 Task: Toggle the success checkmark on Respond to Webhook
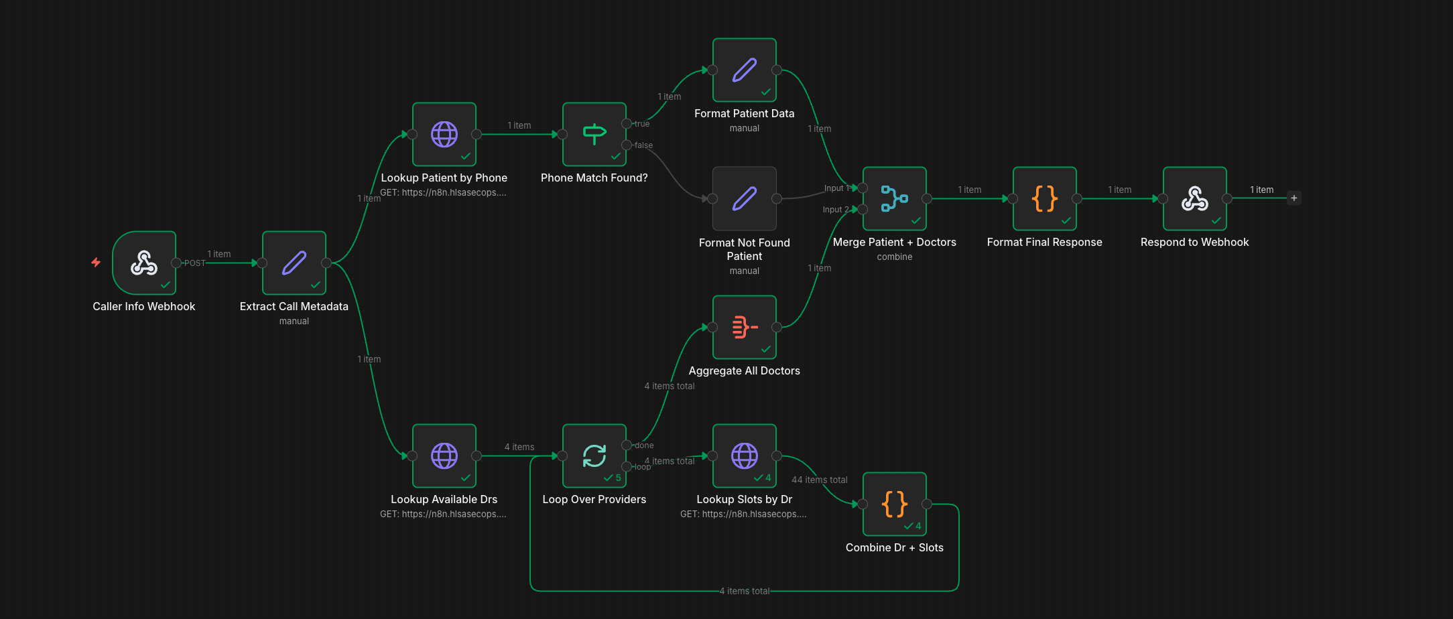[x=1216, y=219]
